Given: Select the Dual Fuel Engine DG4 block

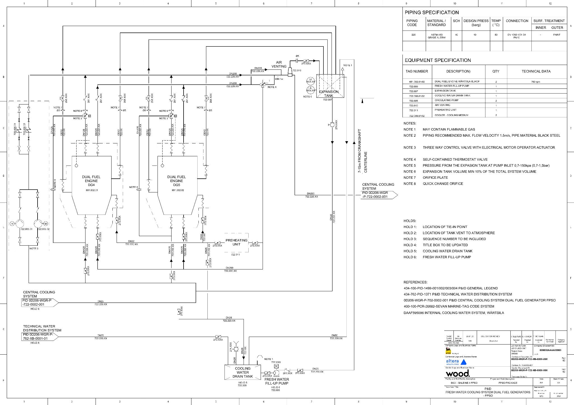Looking at the screenshot, I should click(x=91, y=185).
